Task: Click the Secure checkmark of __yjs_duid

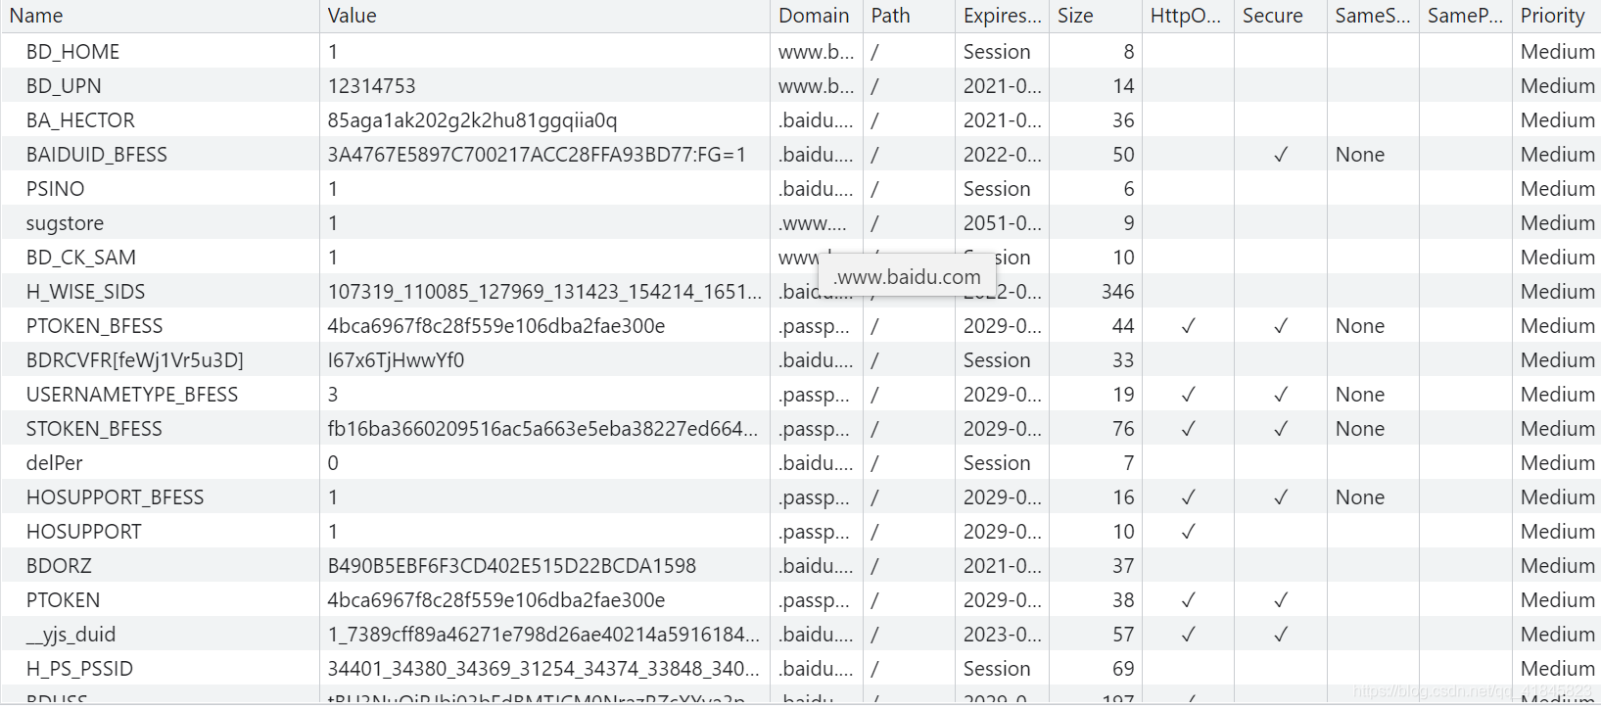Action: coord(1281,635)
